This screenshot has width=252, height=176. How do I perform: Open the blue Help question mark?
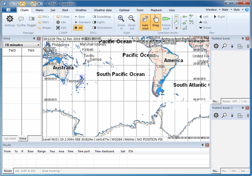click(247, 10)
